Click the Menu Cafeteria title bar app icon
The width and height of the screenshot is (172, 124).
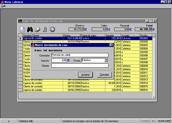point(2,2)
